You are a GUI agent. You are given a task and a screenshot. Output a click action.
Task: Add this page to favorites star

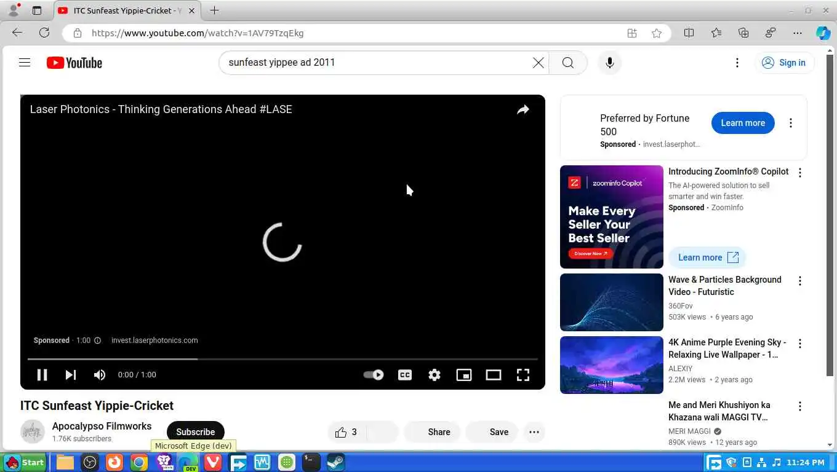657,33
